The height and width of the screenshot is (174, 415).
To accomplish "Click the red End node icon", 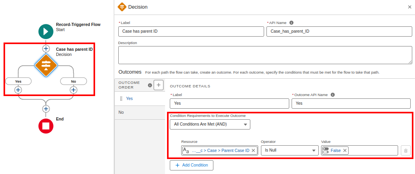I will click(46, 126).
